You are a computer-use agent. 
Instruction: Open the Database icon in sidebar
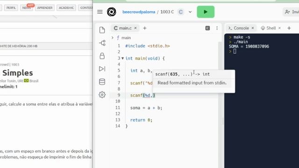(102, 82)
